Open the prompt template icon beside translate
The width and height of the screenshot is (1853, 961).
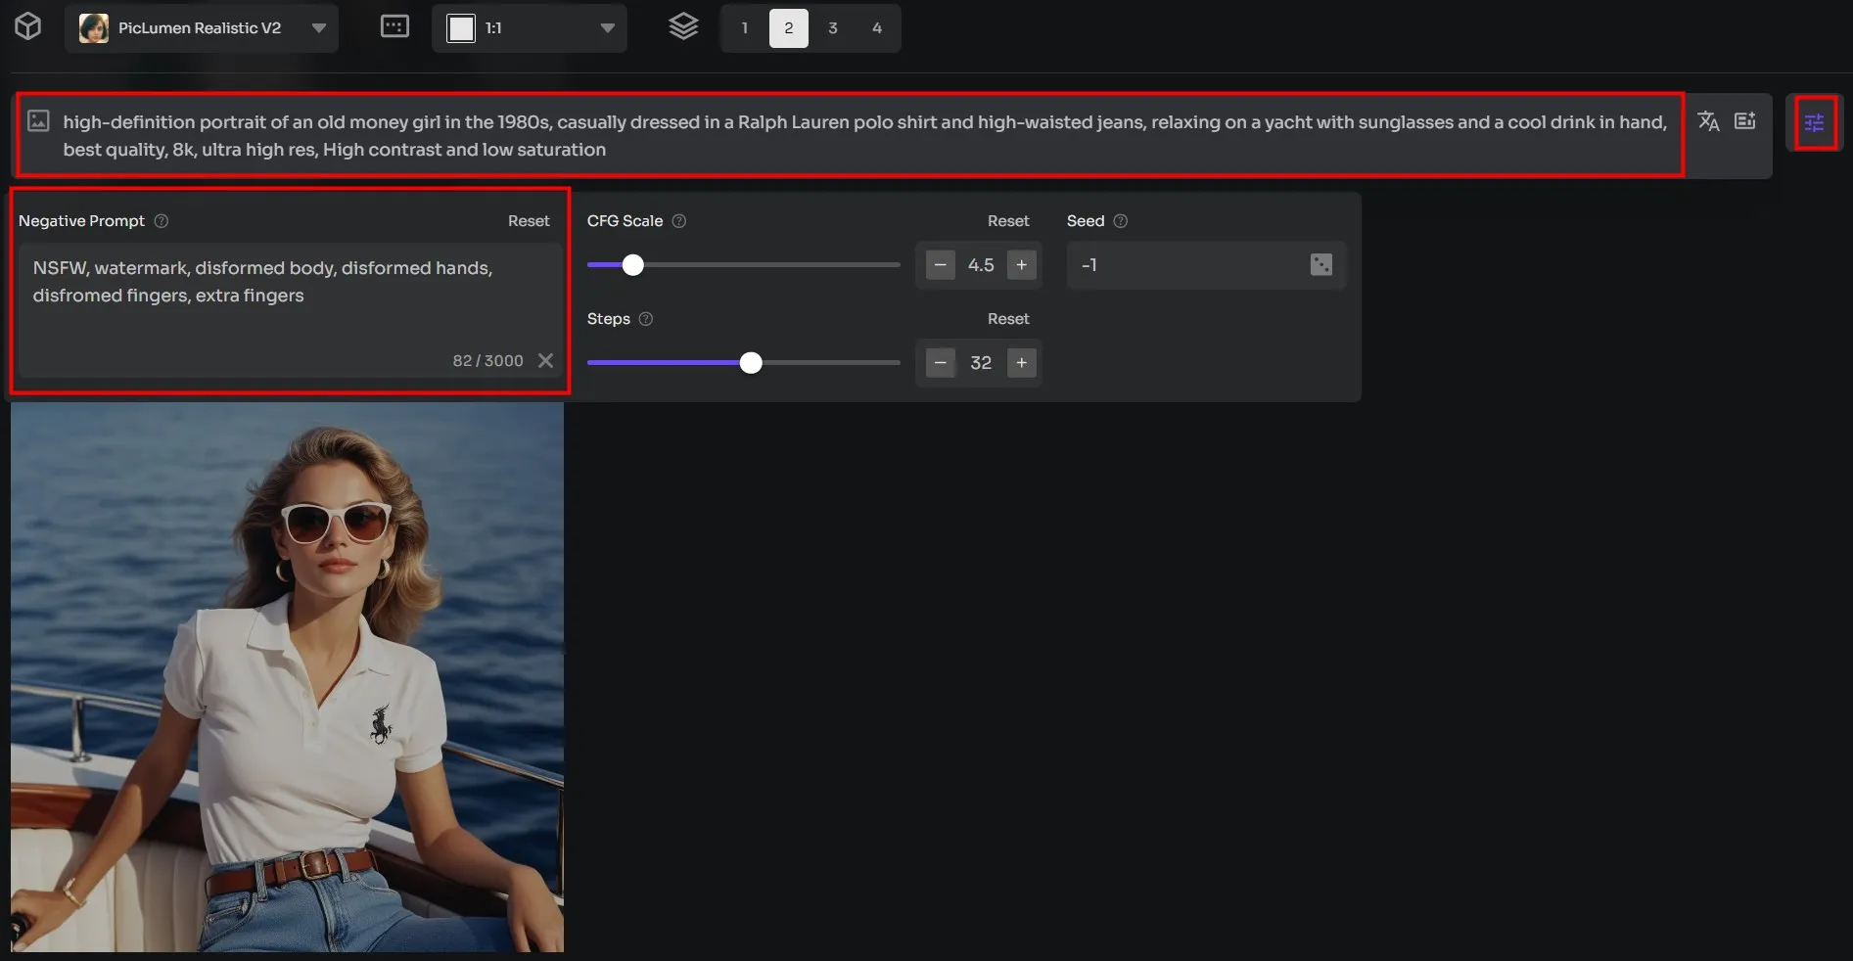[x=1745, y=121]
